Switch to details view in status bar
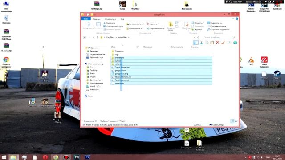Image resolution: width=285 pixels, height=160 pixels. point(232,121)
